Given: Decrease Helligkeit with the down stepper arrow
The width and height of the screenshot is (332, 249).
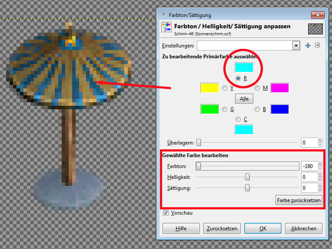Looking at the screenshot, I should tap(320, 179).
